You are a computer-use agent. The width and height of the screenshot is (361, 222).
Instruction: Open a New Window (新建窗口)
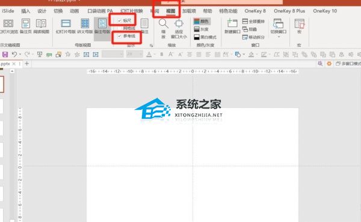coord(232,26)
